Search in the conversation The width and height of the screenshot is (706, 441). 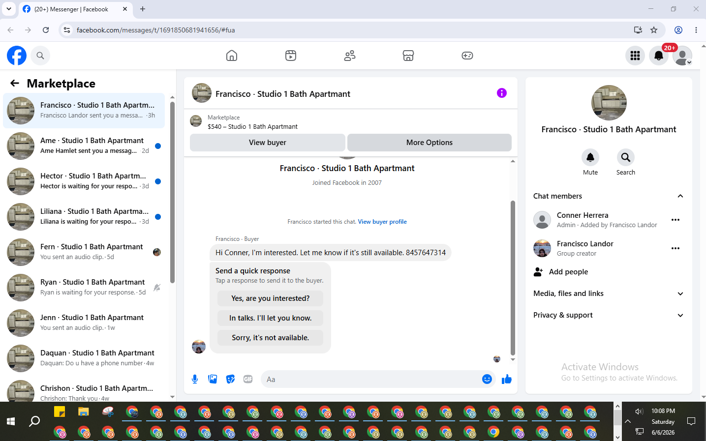pyautogui.click(x=626, y=157)
